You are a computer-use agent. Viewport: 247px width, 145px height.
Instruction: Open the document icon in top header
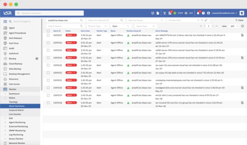click(158, 13)
